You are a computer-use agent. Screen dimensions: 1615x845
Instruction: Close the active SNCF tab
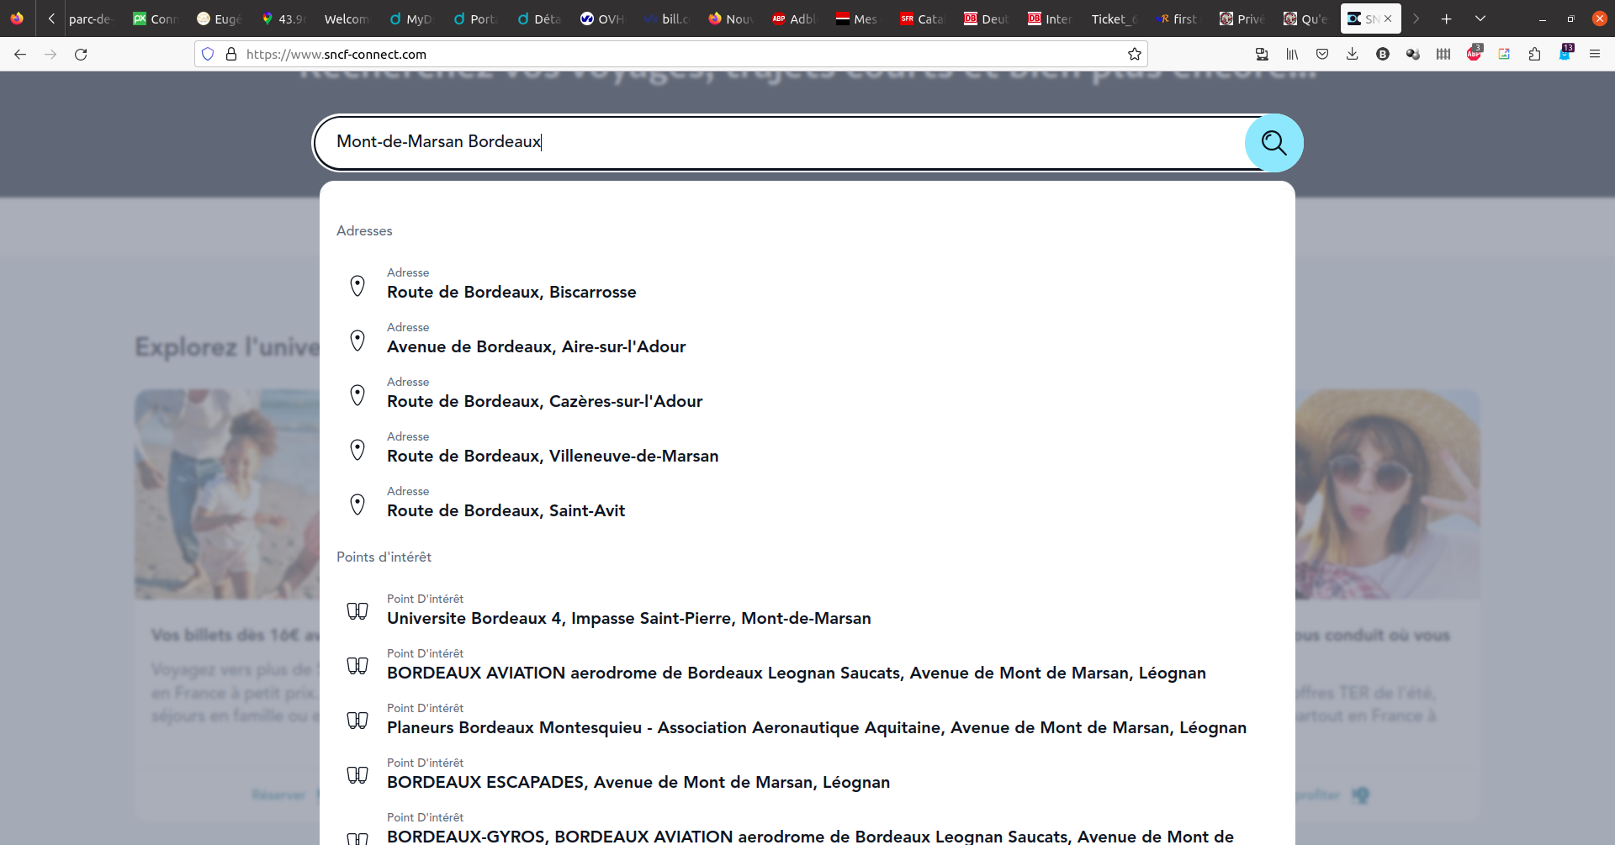point(1388,18)
